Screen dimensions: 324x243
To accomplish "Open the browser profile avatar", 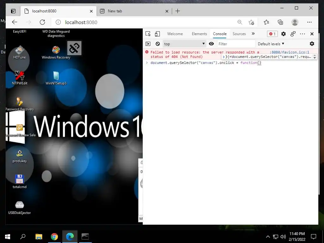I will pyautogui.click(x=295, y=22).
